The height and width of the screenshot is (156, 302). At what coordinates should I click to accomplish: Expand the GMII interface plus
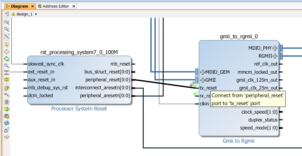203,80
